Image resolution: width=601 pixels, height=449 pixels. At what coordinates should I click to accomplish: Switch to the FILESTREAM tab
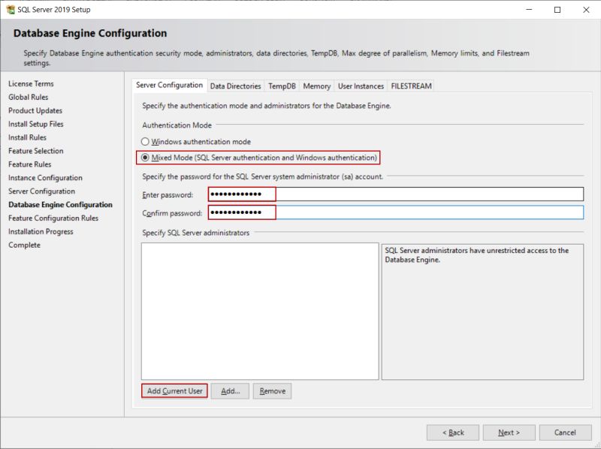[x=410, y=86]
